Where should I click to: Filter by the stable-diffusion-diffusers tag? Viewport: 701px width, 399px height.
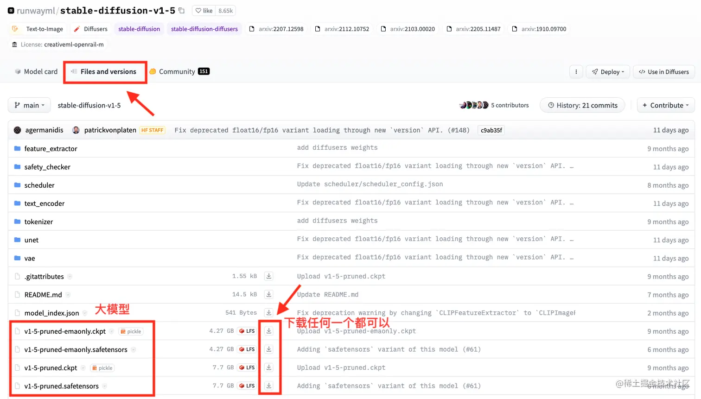(204, 29)
